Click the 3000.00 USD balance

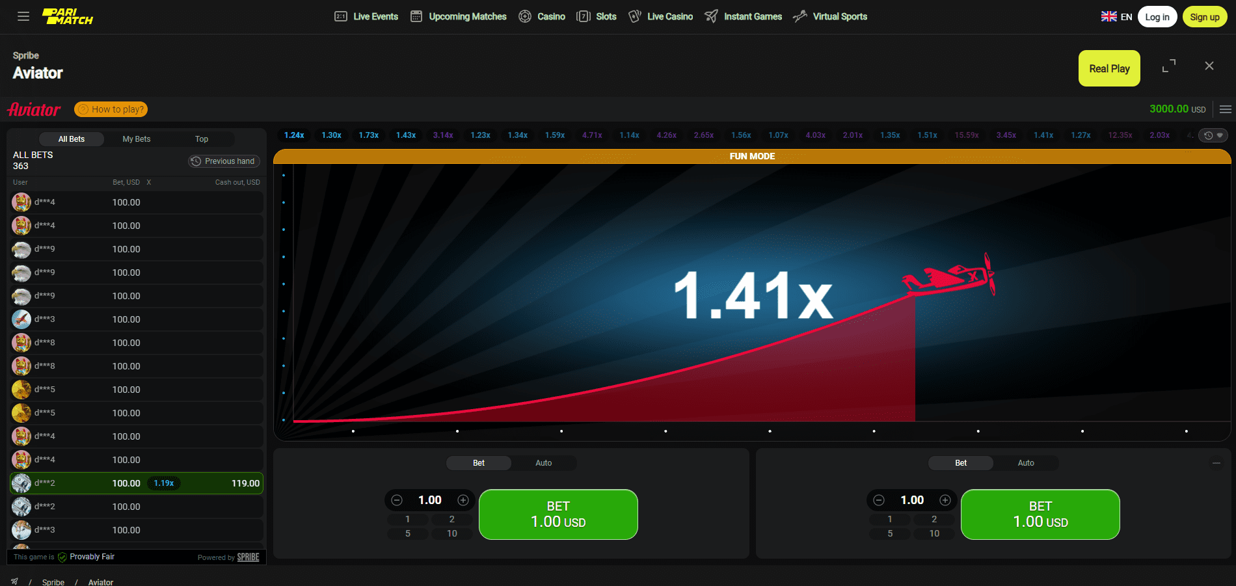(1177, 109)
